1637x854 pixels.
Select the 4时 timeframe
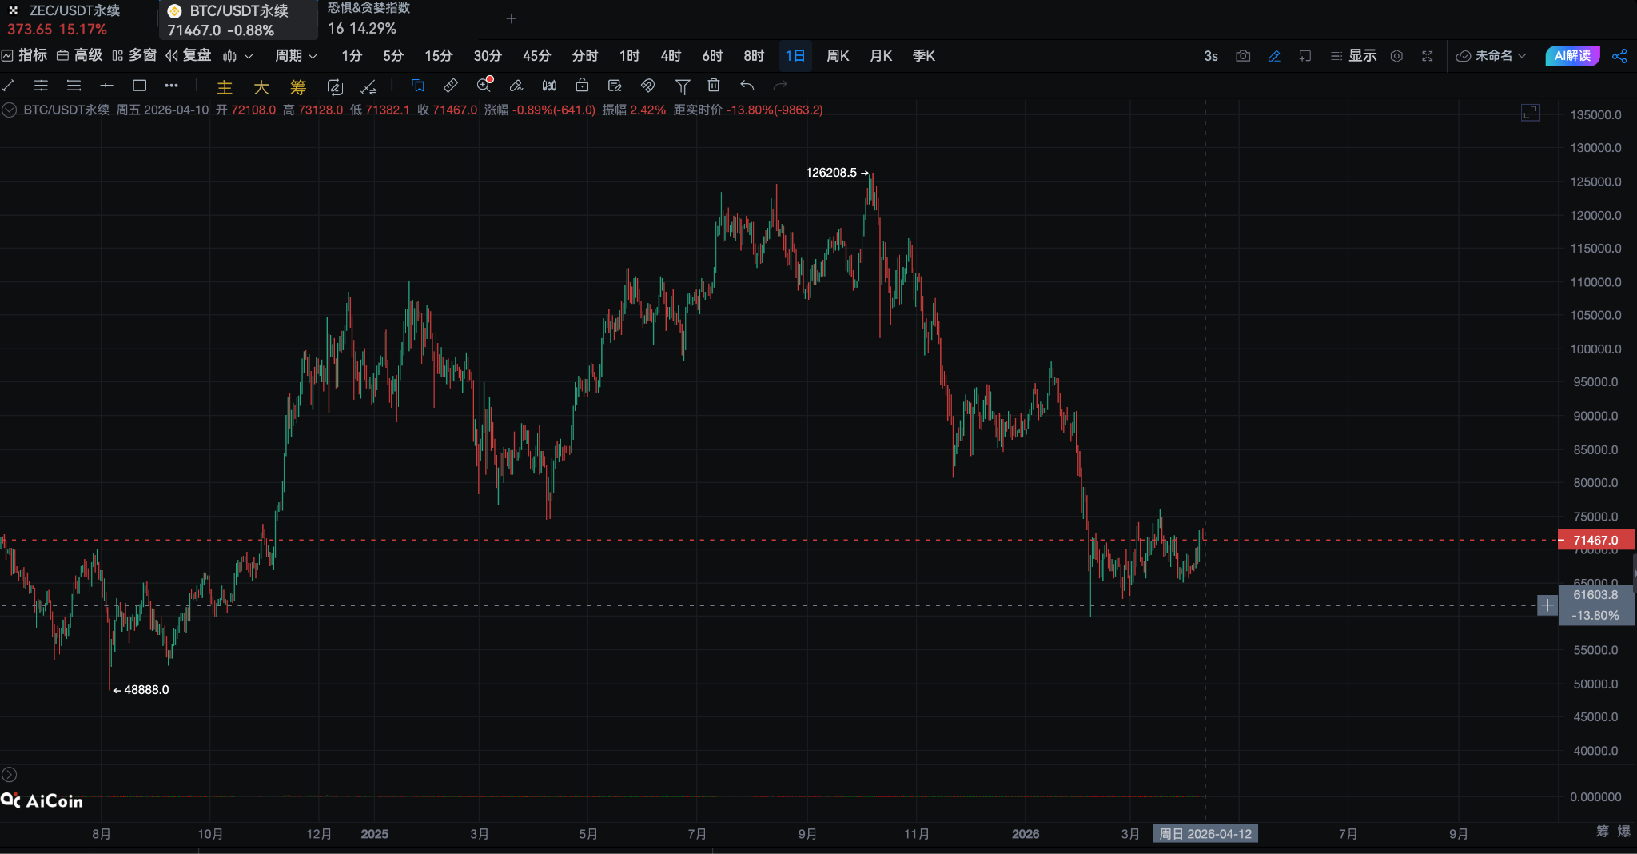tap(671, 56)
